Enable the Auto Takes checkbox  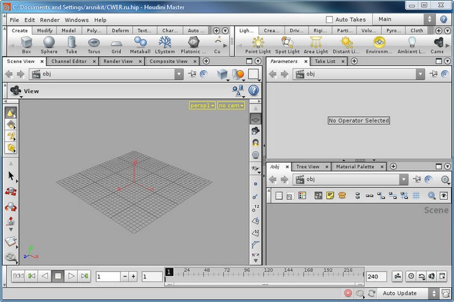330,19
